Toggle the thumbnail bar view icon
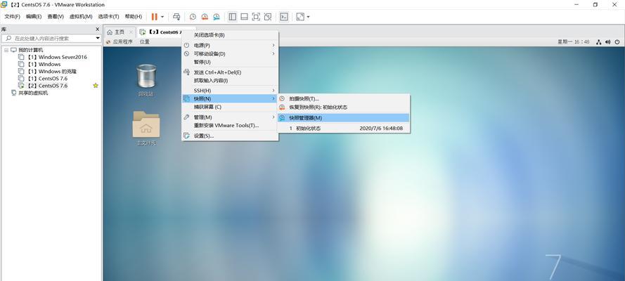 pyautogui.click(x=245, y=17)
